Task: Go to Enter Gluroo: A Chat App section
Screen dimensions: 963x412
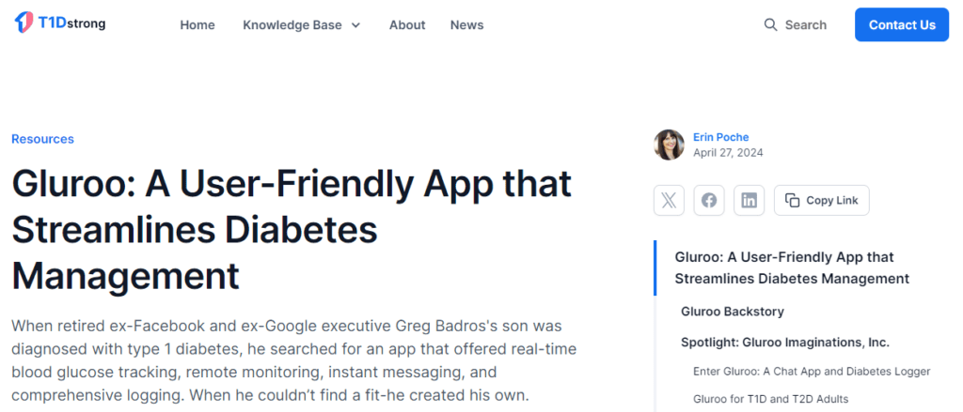Action: [x=812, y=371]
